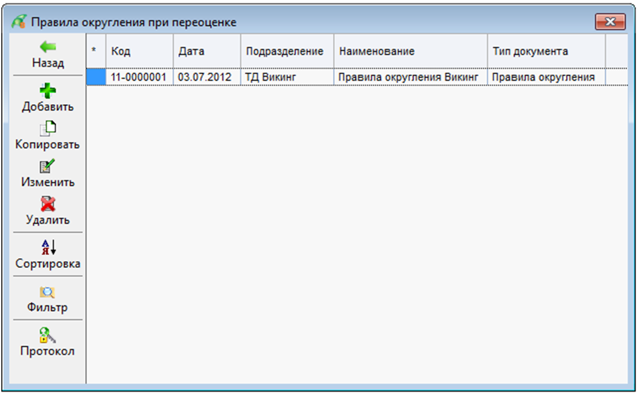The height and width of the screenshot is (395, 640).
Task: Click the date cell 03.07.2012
Action: click(206, 77)
